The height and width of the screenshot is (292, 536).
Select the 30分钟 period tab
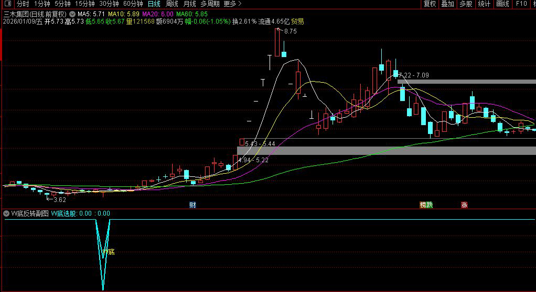(109, 4)
